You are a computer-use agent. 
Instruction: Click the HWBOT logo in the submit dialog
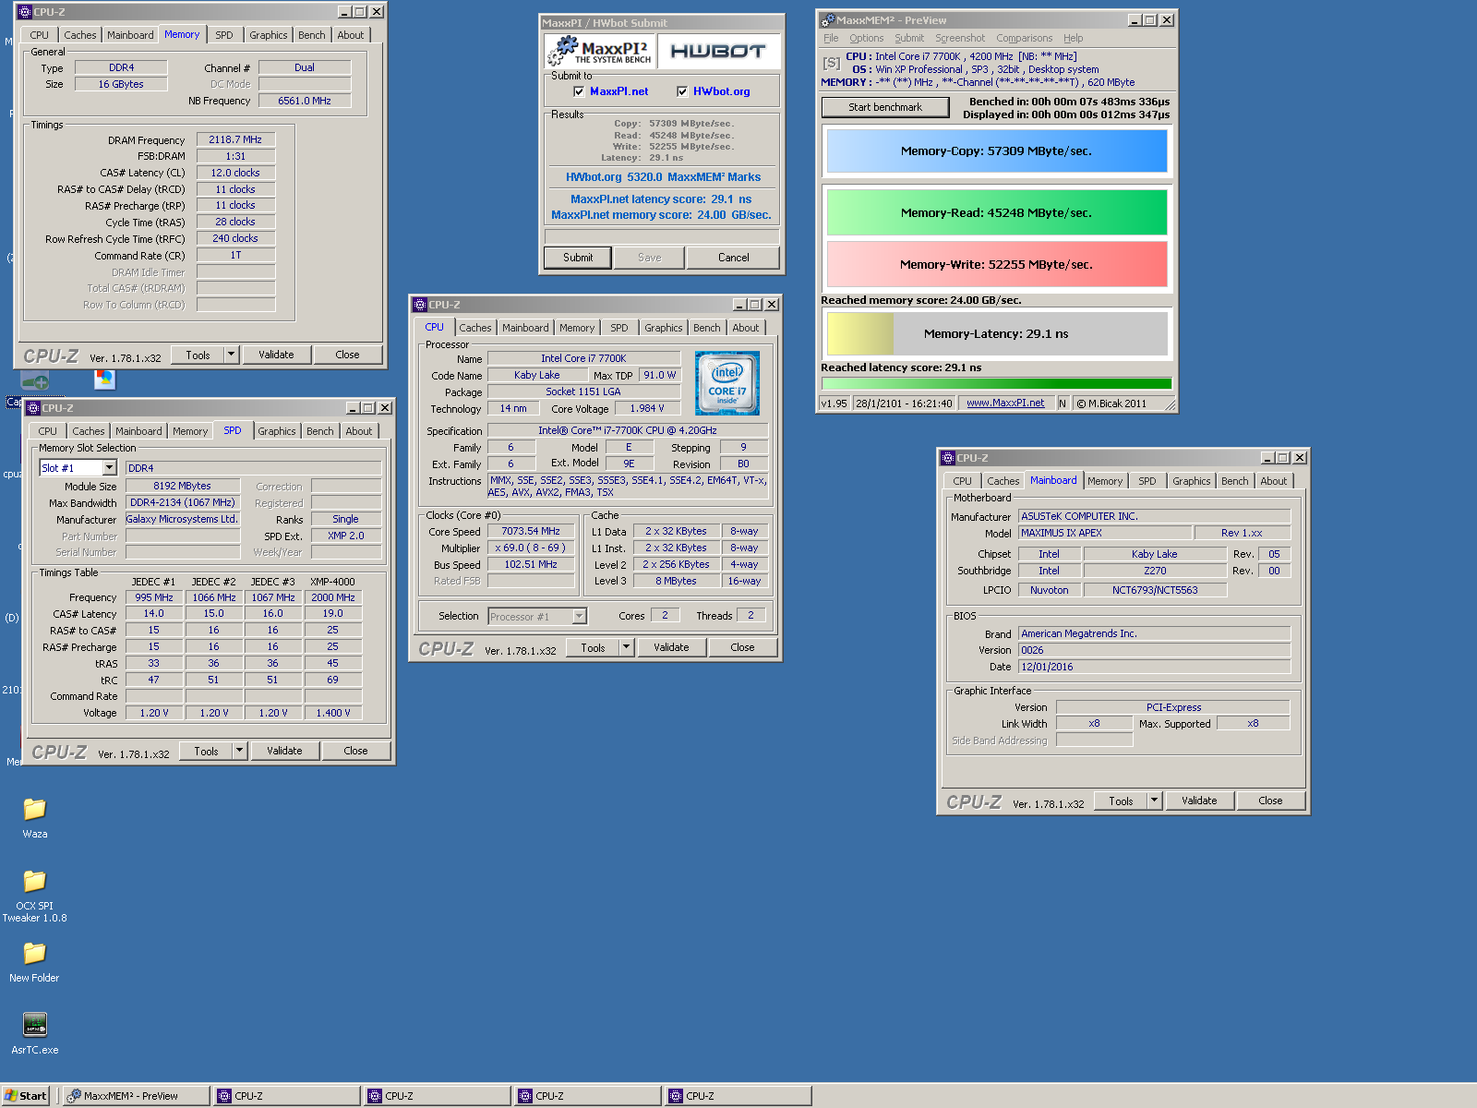[718, 52]
